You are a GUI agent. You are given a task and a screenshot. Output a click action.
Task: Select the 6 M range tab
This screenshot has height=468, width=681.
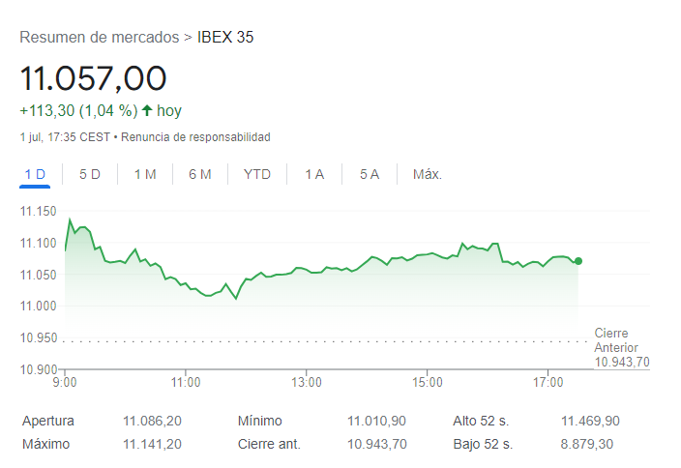pyautogui.click(x=200, y=174)
